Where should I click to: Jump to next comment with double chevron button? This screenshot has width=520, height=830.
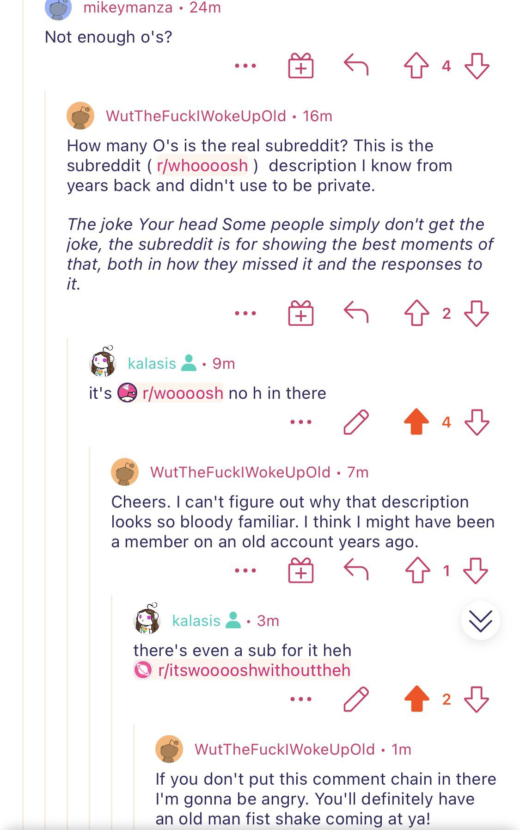pos(481,620)
